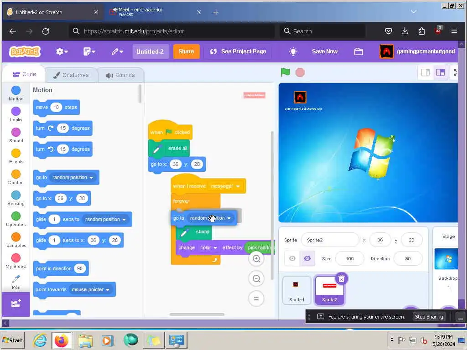
Task: Expand 'message1' dropdown in receive block
Action: click(x=238, y=186)
